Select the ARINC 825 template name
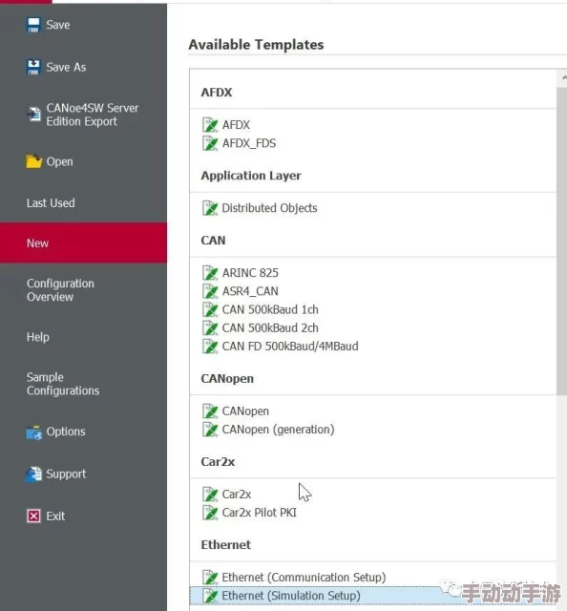This screenshot has width=567, height=611. (x=250, y=273)
